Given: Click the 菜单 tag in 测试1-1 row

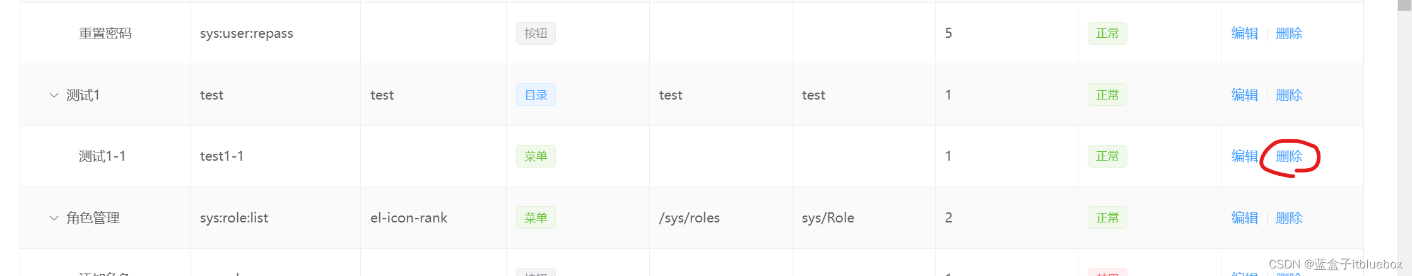Looking at the screenshot, I should (536, 156).
